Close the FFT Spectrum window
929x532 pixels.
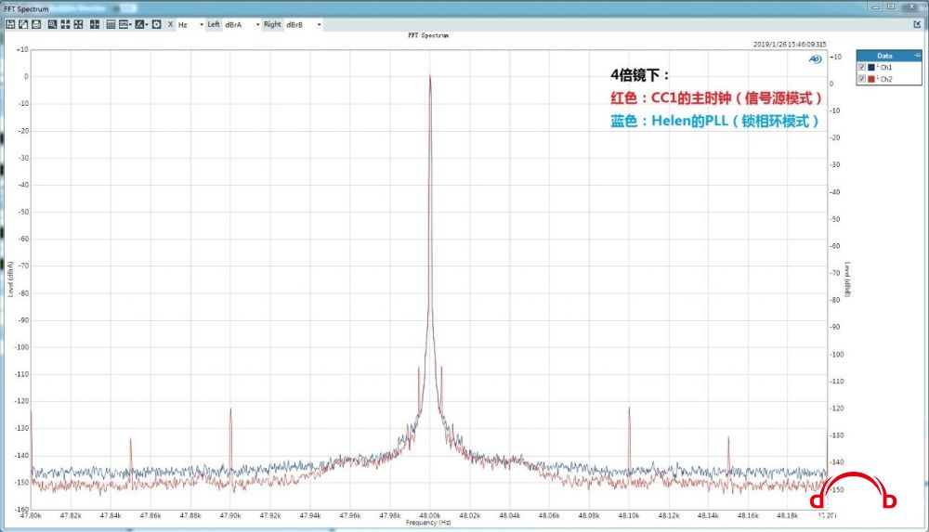coord(912,6)
